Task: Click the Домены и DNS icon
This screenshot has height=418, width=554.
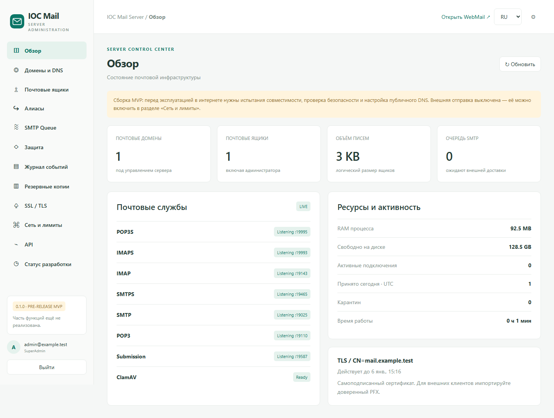Action: 16,70
